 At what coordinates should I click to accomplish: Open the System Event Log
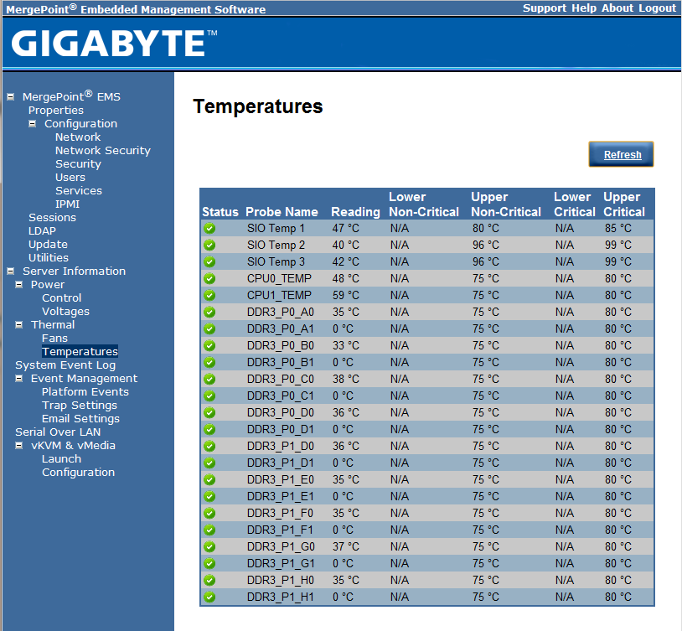(x=65, y=365)
